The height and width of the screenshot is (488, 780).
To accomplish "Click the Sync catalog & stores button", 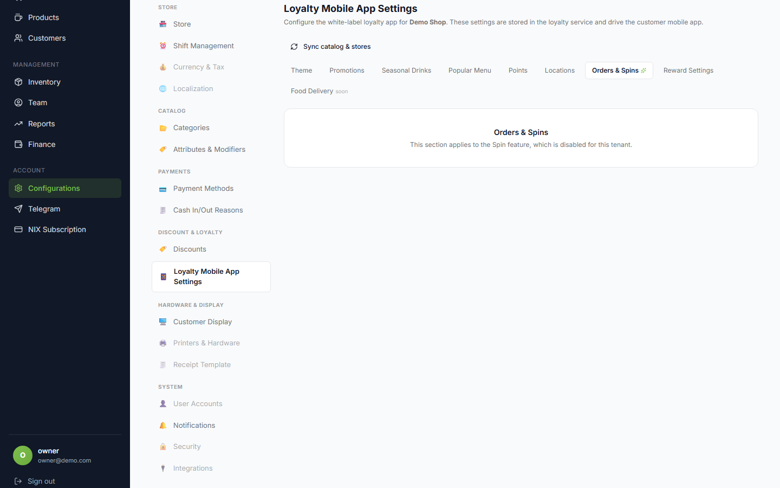I will pyautogui.click(x=330, y=47).
